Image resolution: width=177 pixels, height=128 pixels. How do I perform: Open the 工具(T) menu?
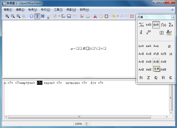click(58, 10)
